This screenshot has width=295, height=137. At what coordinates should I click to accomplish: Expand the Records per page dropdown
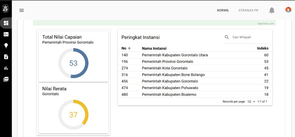click(x=251, y=102)
